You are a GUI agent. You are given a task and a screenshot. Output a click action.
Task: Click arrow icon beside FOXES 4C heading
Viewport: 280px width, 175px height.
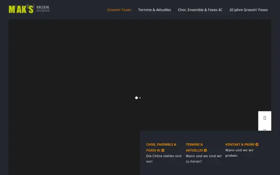point(163,150)
